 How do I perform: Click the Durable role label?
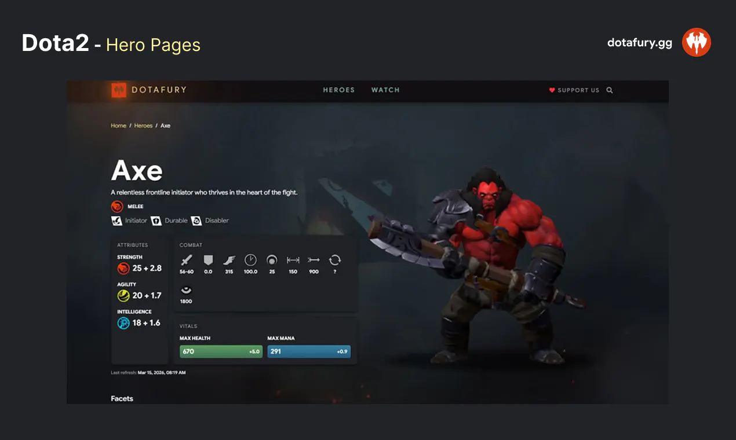176,221
